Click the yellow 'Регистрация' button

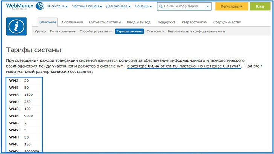tap(232, 6)
